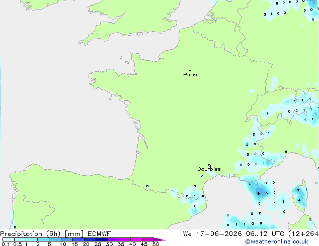Click the legend label '15'

point(74,244)
